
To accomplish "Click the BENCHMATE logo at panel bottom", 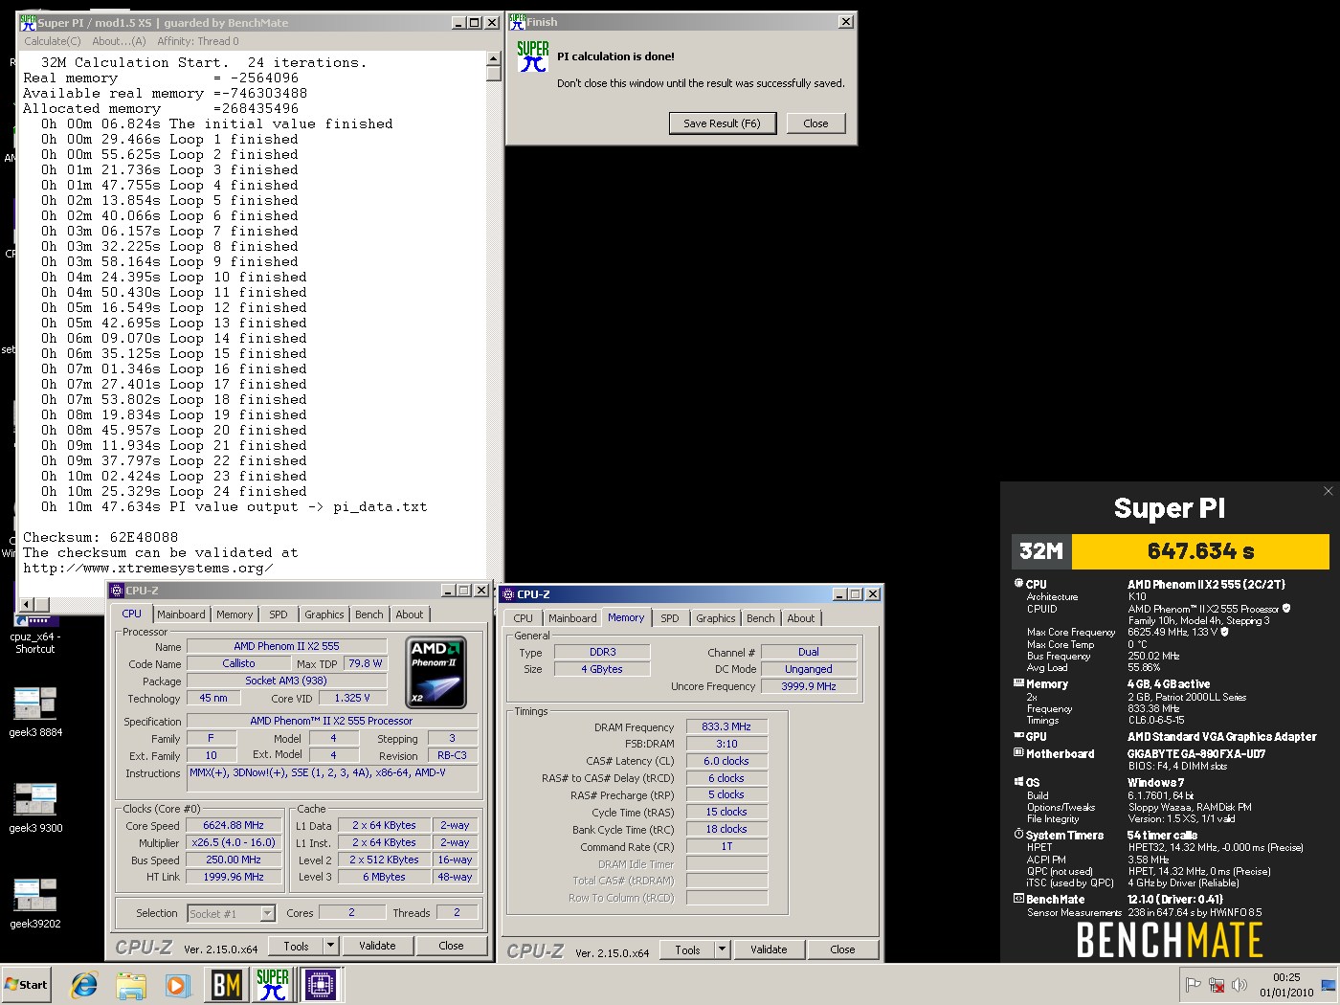I will [x=1170, y=939].
